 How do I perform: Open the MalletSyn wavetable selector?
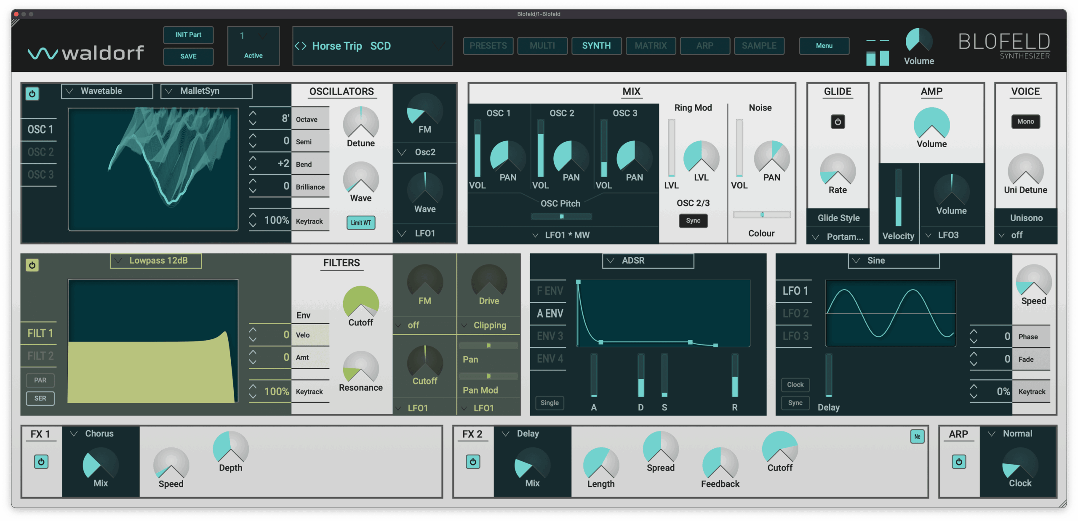point(206,91)
